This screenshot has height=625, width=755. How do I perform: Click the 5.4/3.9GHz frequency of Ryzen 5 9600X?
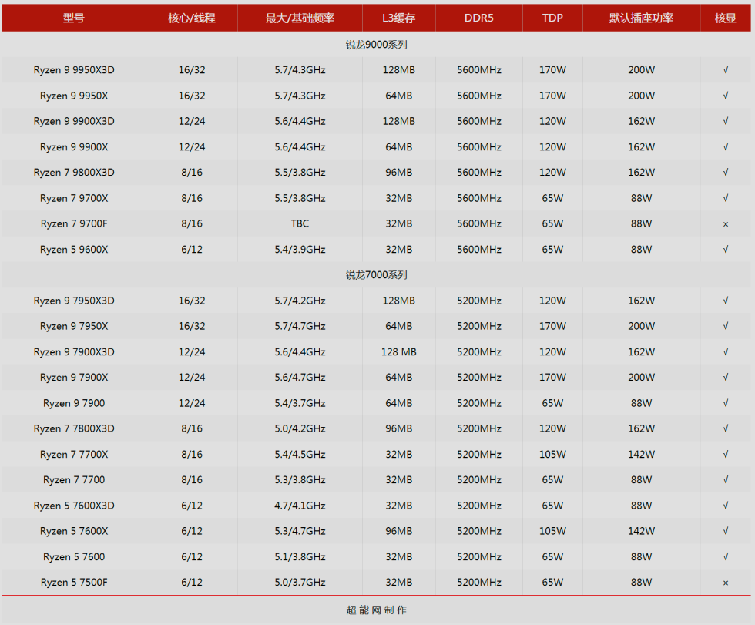(300, 250)
